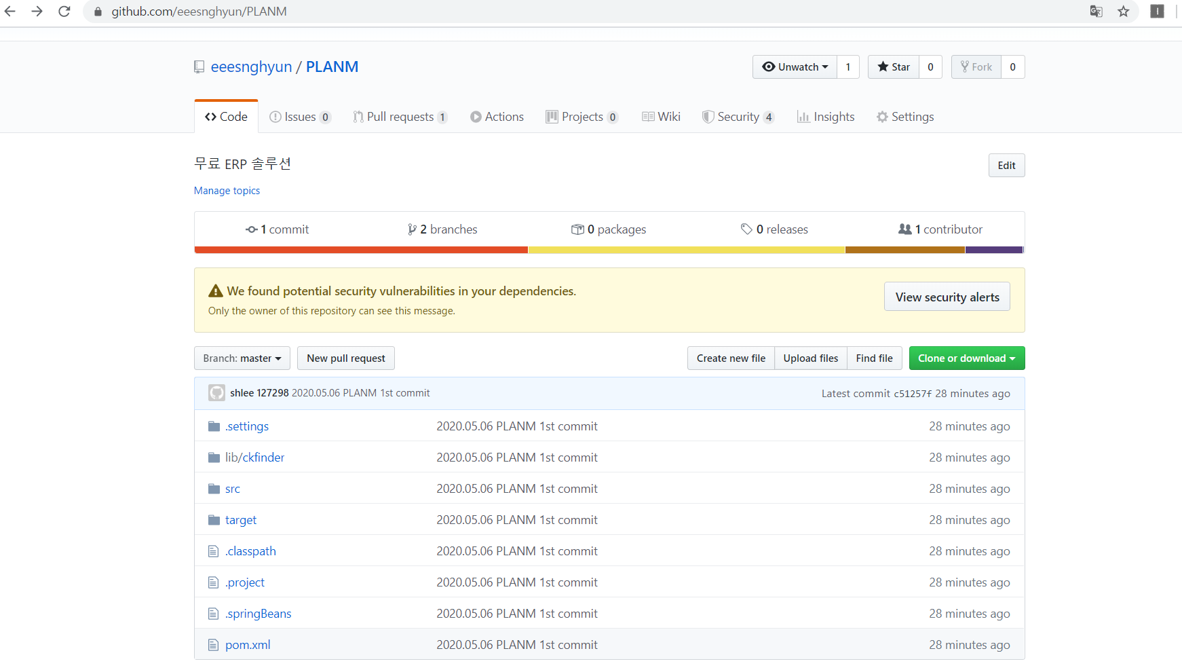
Task: Click the yellow segment of language bar
Action: tap(687, 250)
